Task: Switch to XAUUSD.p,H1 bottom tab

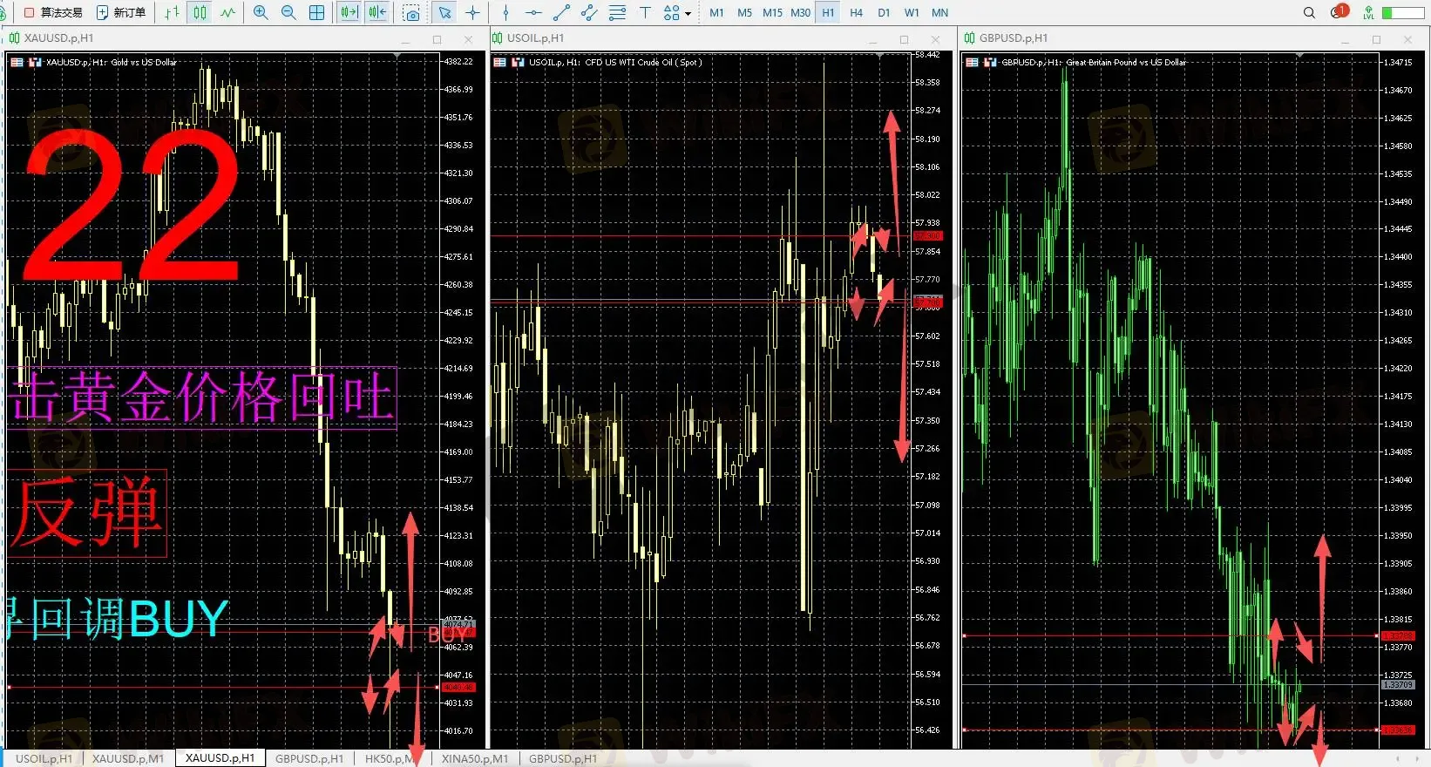Action: pos(220,758)
